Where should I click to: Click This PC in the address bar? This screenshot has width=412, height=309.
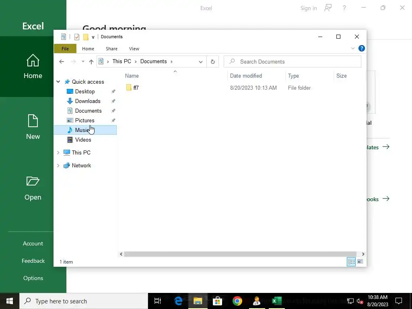[x=122, y=61]
